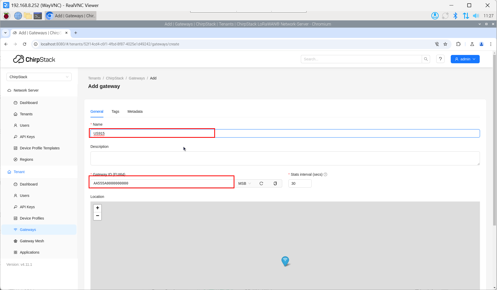Expand the ChirpStack tenant selector

[x=39, y=77]
